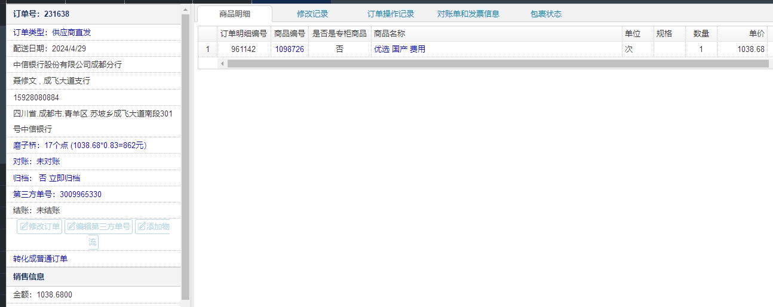The image size is (773, 307).
Task: Click the 单位 column header
Action: tap(637, 34)
